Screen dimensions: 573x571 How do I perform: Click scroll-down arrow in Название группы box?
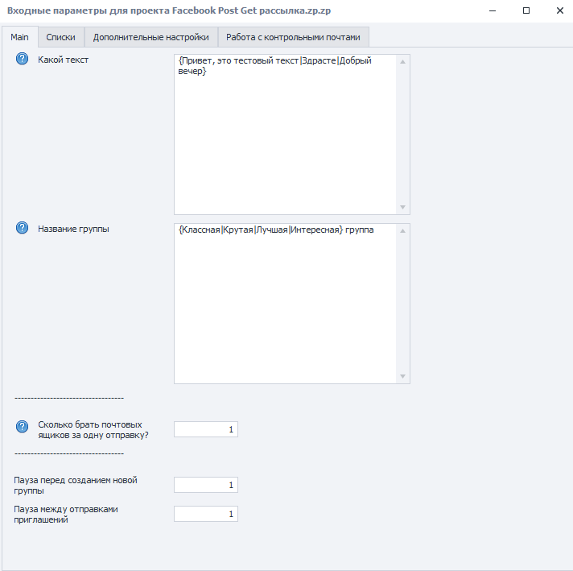402,376
